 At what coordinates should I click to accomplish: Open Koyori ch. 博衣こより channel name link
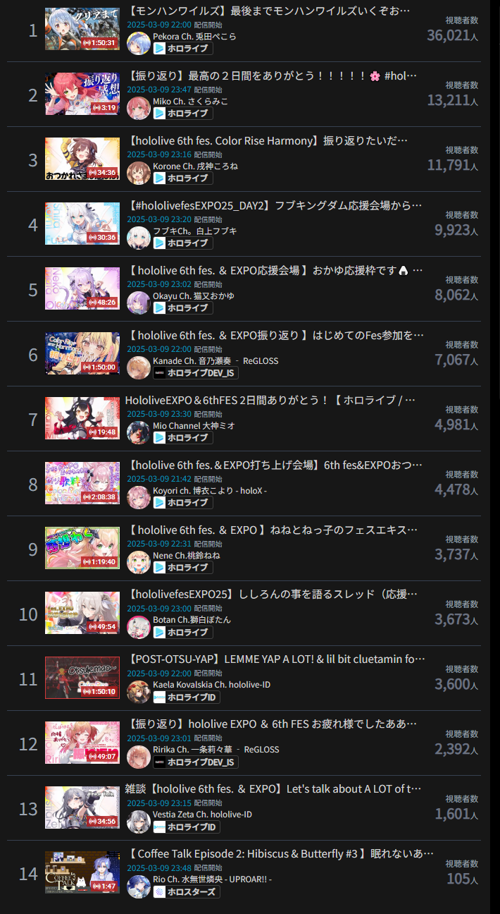click(210, 491)
